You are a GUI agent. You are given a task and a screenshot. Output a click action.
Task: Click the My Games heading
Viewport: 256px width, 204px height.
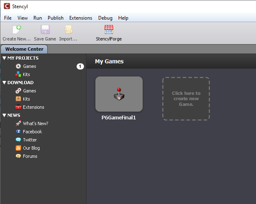click(x=109, y=61)
